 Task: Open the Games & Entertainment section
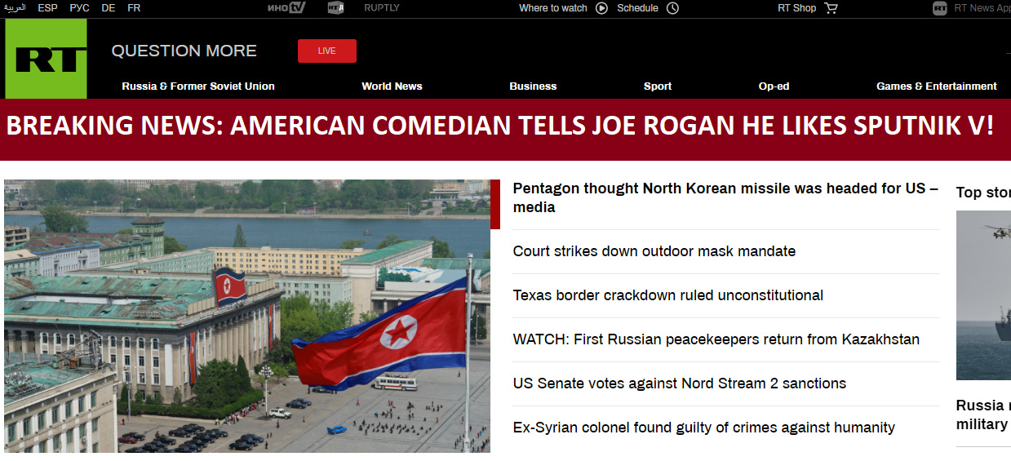tap(937, 86)
